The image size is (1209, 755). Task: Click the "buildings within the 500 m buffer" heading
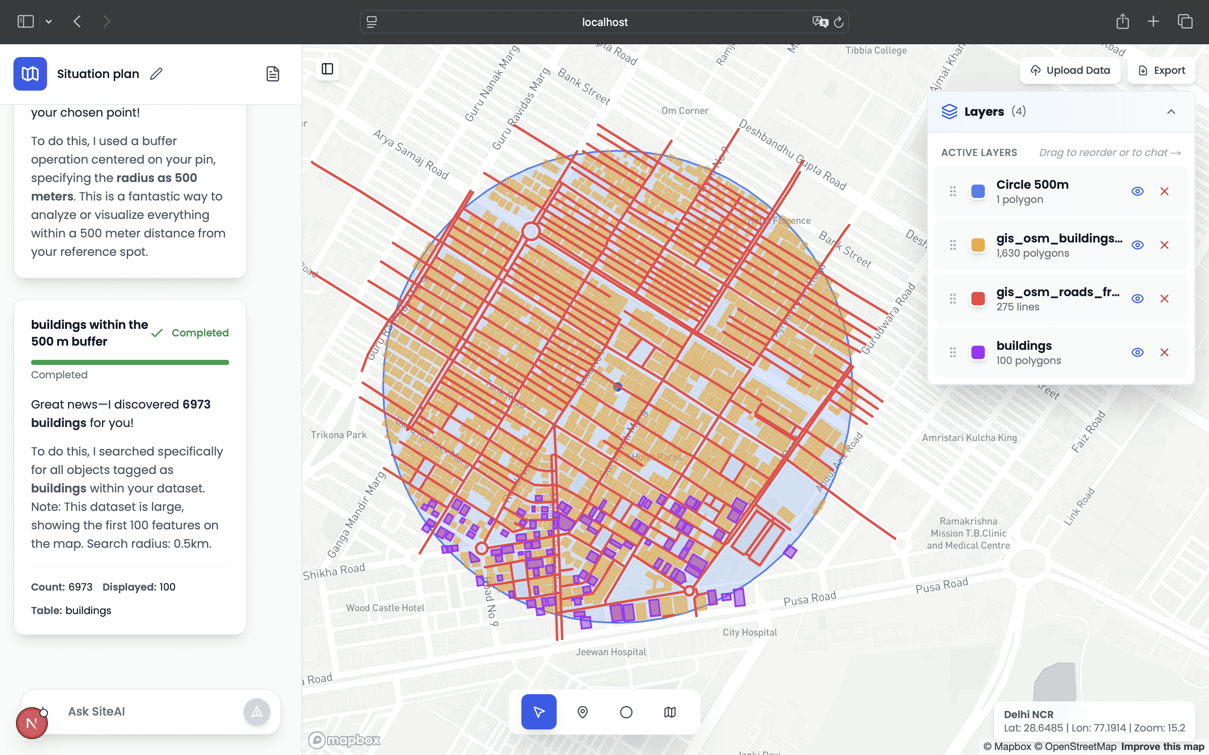click(89, 333)
